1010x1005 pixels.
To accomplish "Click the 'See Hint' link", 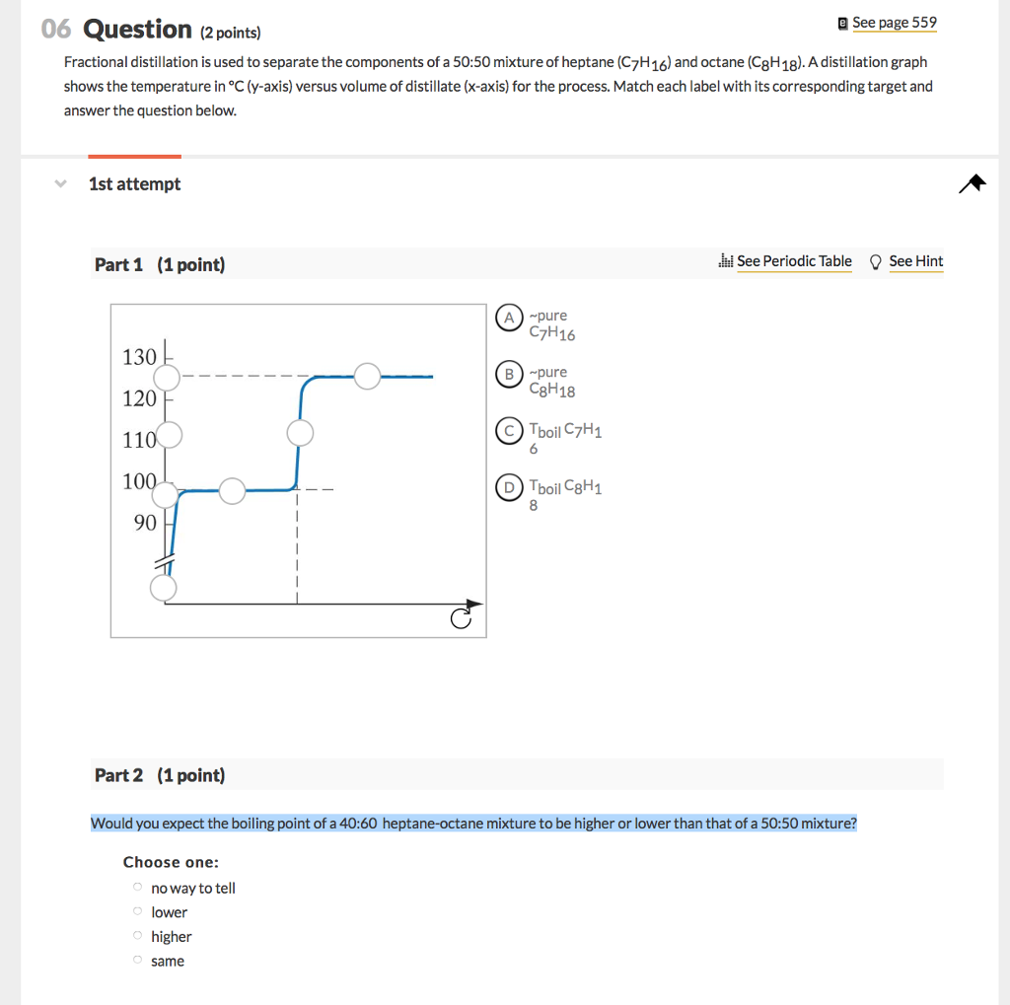I will [x=916, y=261].
